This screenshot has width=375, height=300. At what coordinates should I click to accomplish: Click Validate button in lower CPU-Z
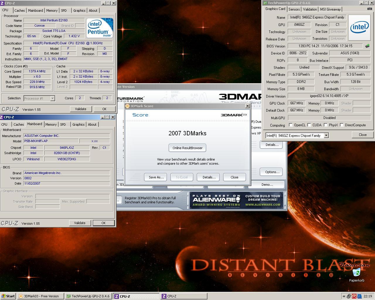(x=80, y=223)
